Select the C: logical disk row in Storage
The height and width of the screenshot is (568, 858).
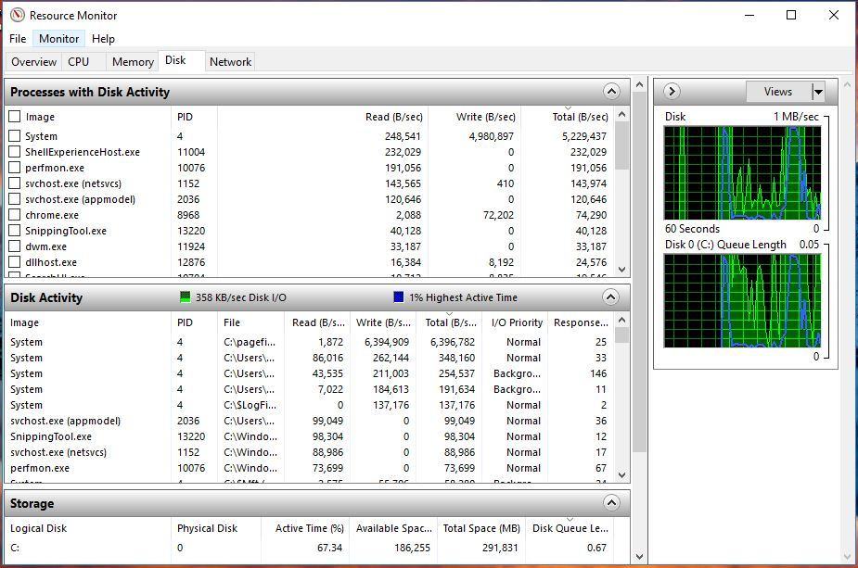click(309, 548)
